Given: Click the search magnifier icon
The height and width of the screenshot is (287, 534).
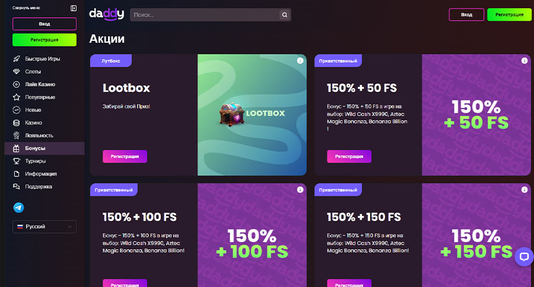Looking at the screenshot, I should tap(285, 15).
